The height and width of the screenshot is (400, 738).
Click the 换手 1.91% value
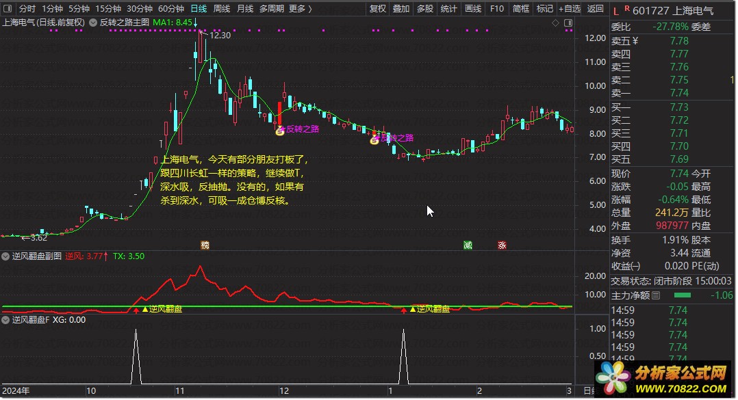click(x=676, y=240)
